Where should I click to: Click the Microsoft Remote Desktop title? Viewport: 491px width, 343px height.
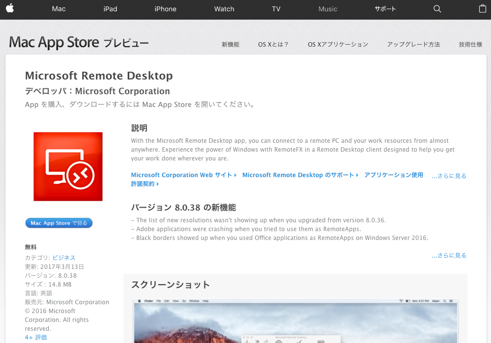(99, 76)
